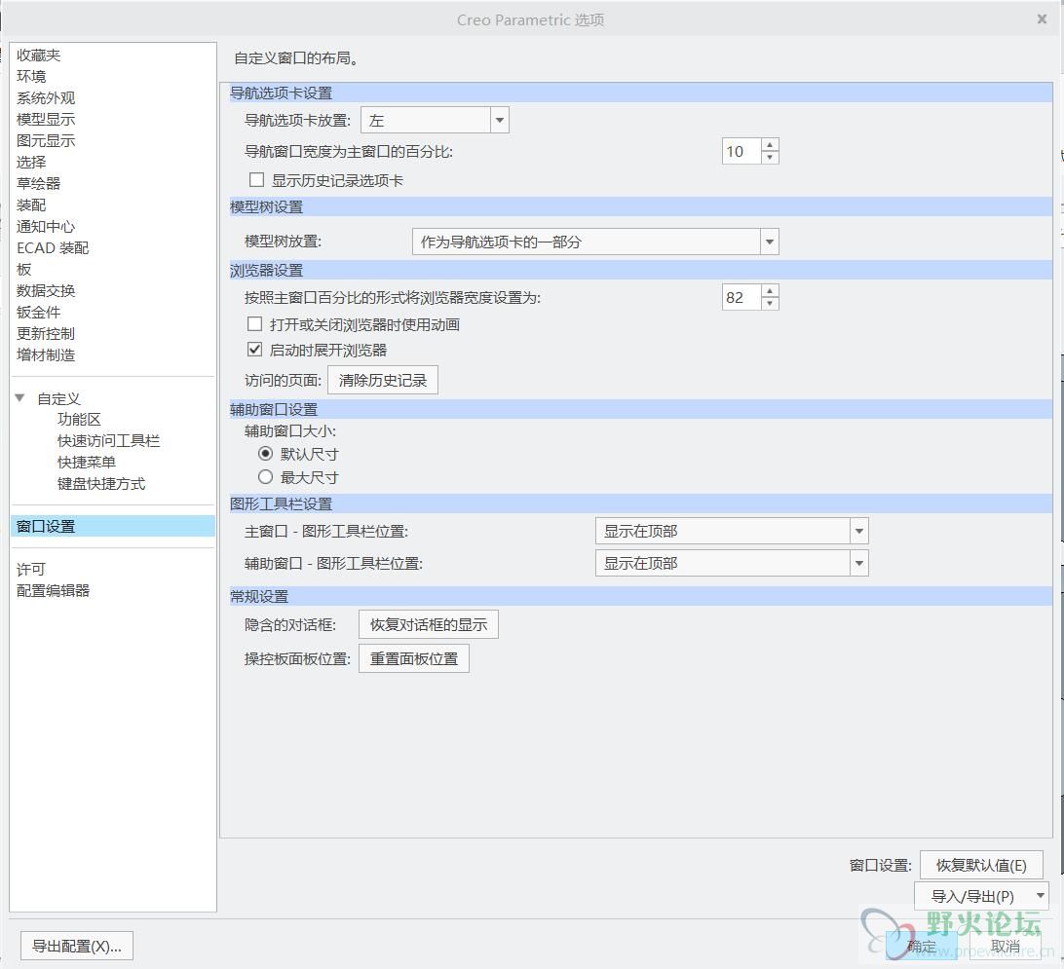The height and width of the screenshot is (969, 1064).
Task: Select 环境 in the options list
Action: pos(31,77)
